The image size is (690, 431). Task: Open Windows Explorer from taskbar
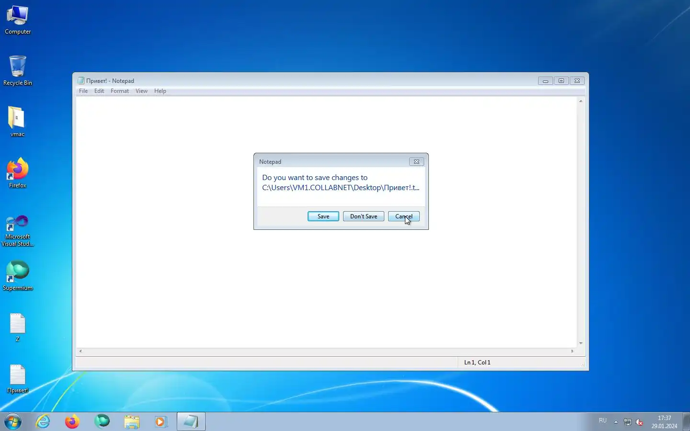132,421
